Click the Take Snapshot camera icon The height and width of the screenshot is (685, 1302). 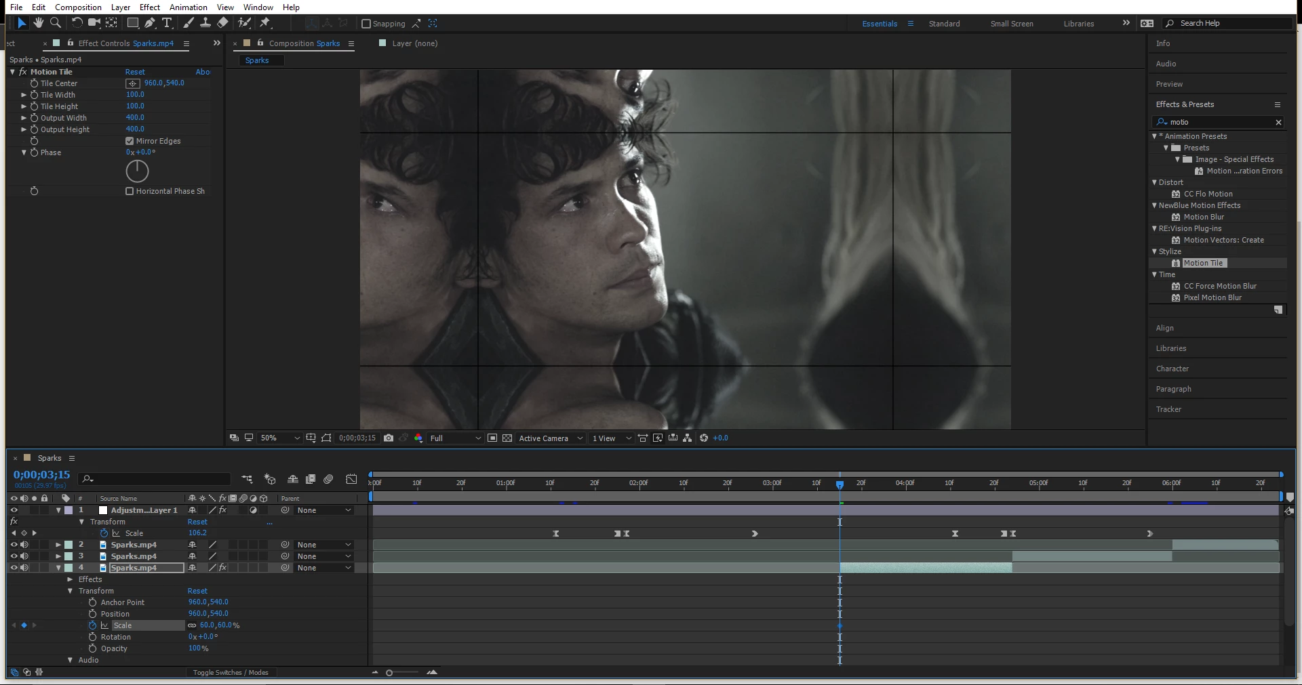click(x=389, y=438)
